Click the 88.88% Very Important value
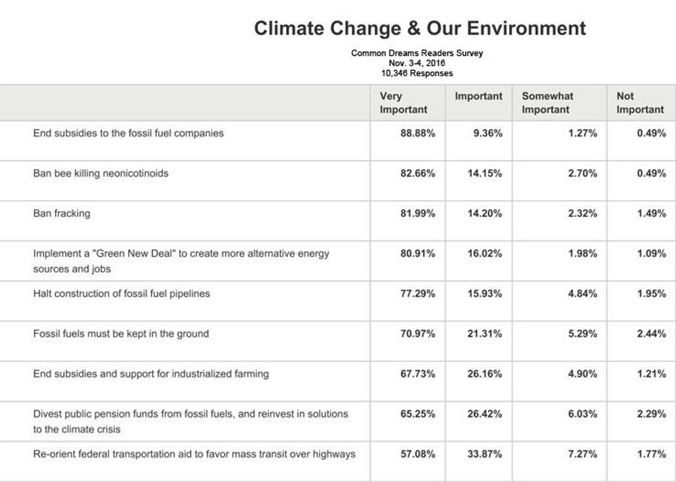Screen dimensions: 676x482 click(417, 133)
